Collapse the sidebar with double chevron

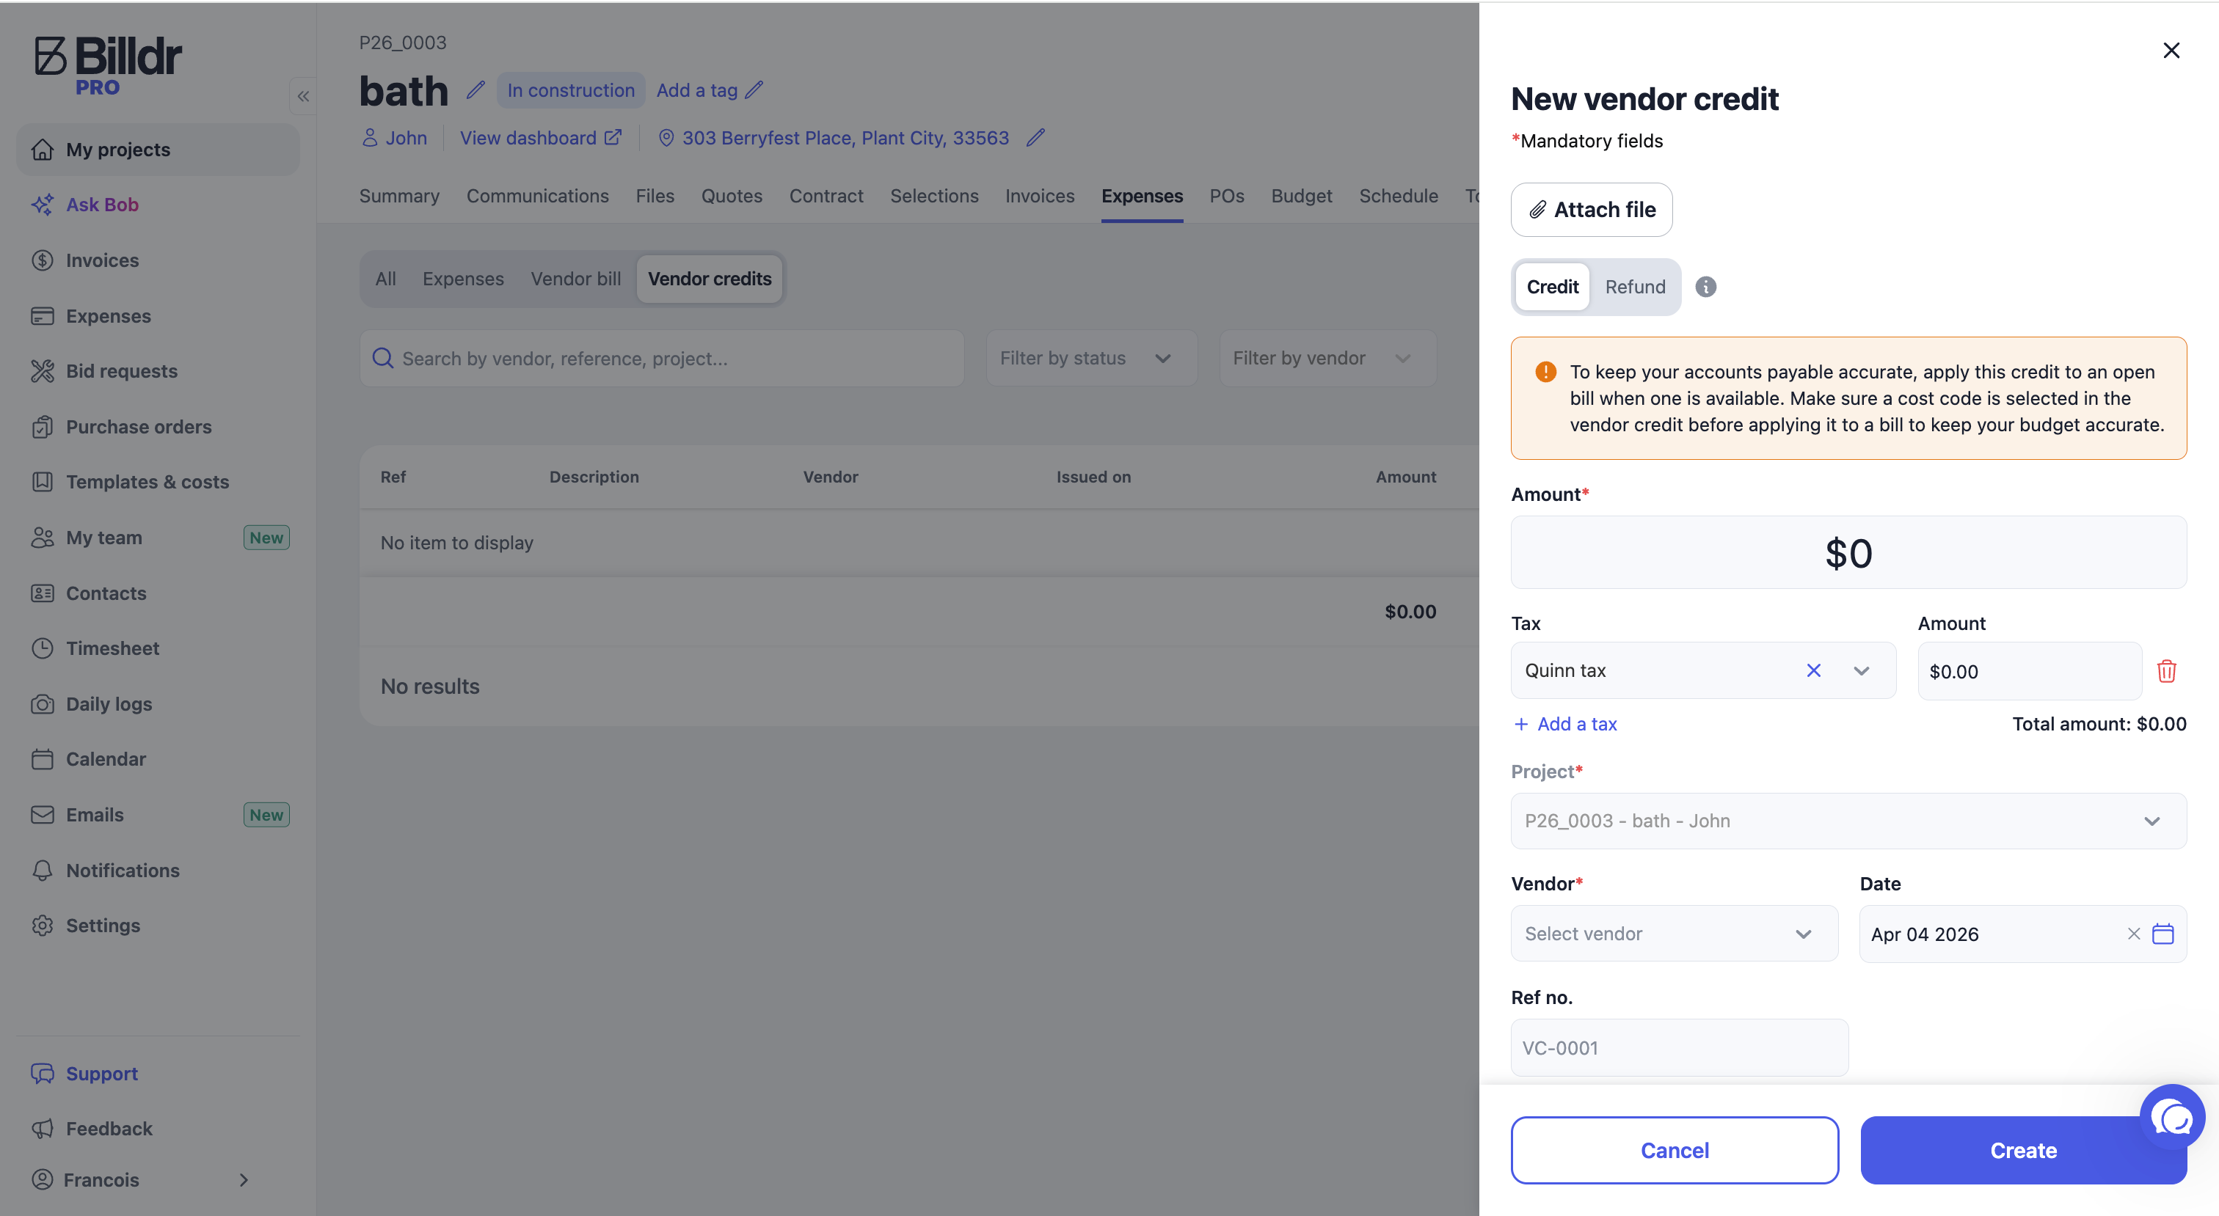tap(303, 97)
